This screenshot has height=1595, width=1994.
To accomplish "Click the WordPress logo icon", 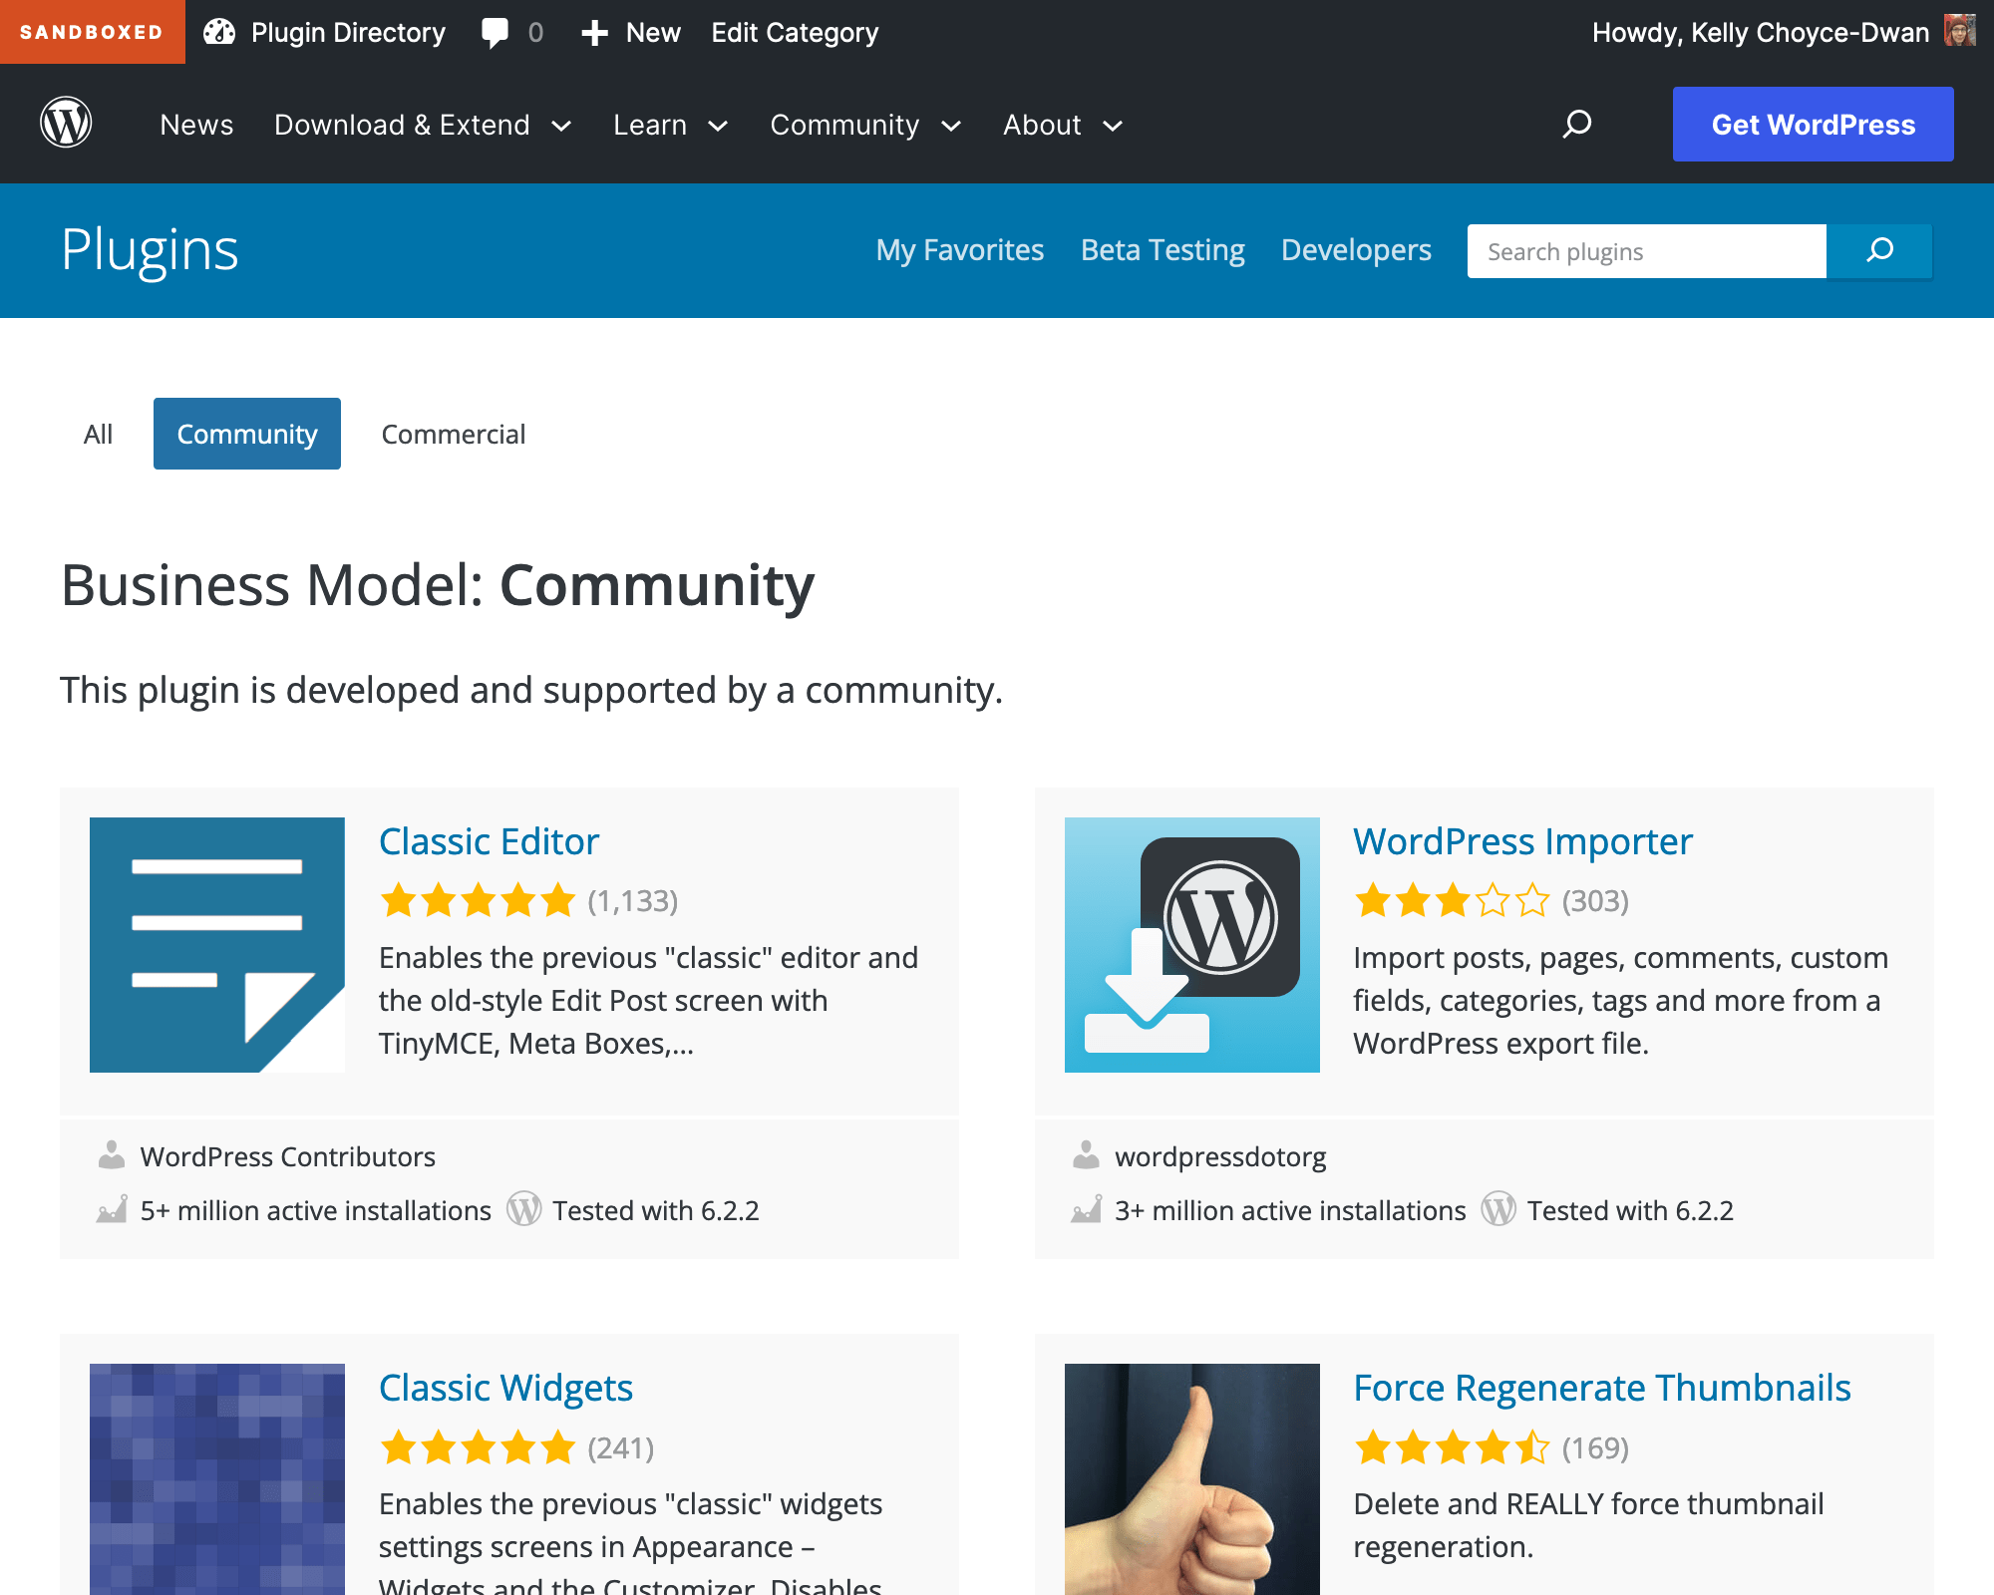I will tap(66, 124).
